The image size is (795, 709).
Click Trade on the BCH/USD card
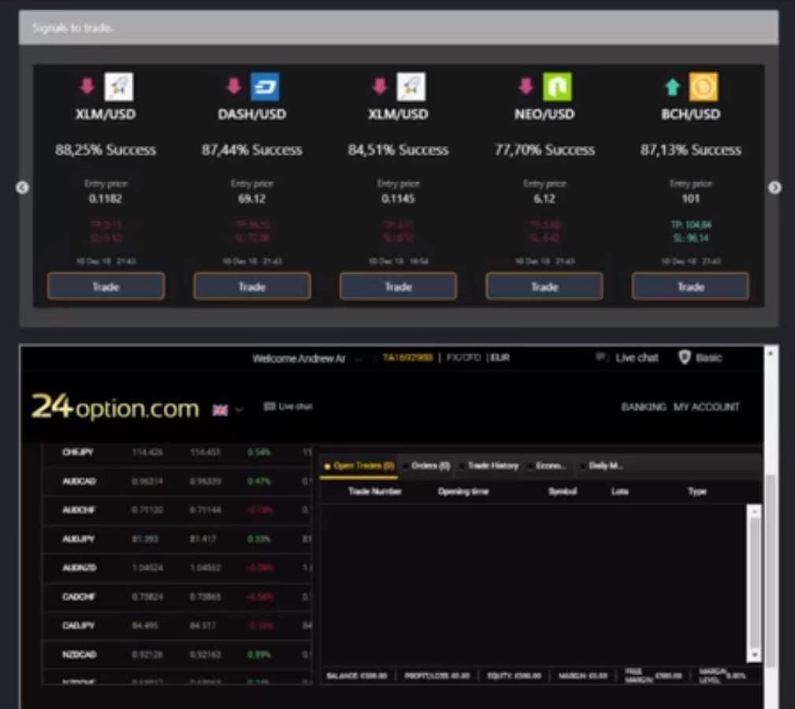point(690,287)
